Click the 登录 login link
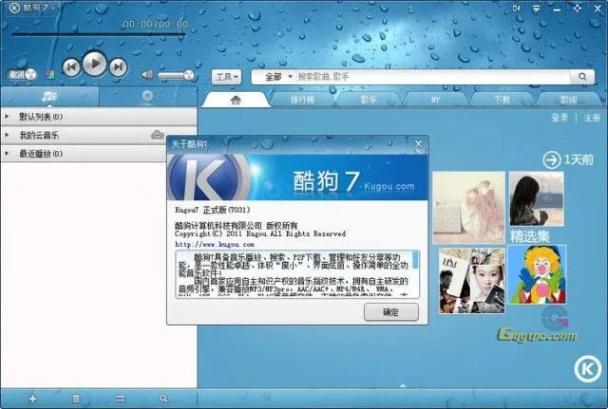This screenshot has width=608, height=409. coord(560,118)
